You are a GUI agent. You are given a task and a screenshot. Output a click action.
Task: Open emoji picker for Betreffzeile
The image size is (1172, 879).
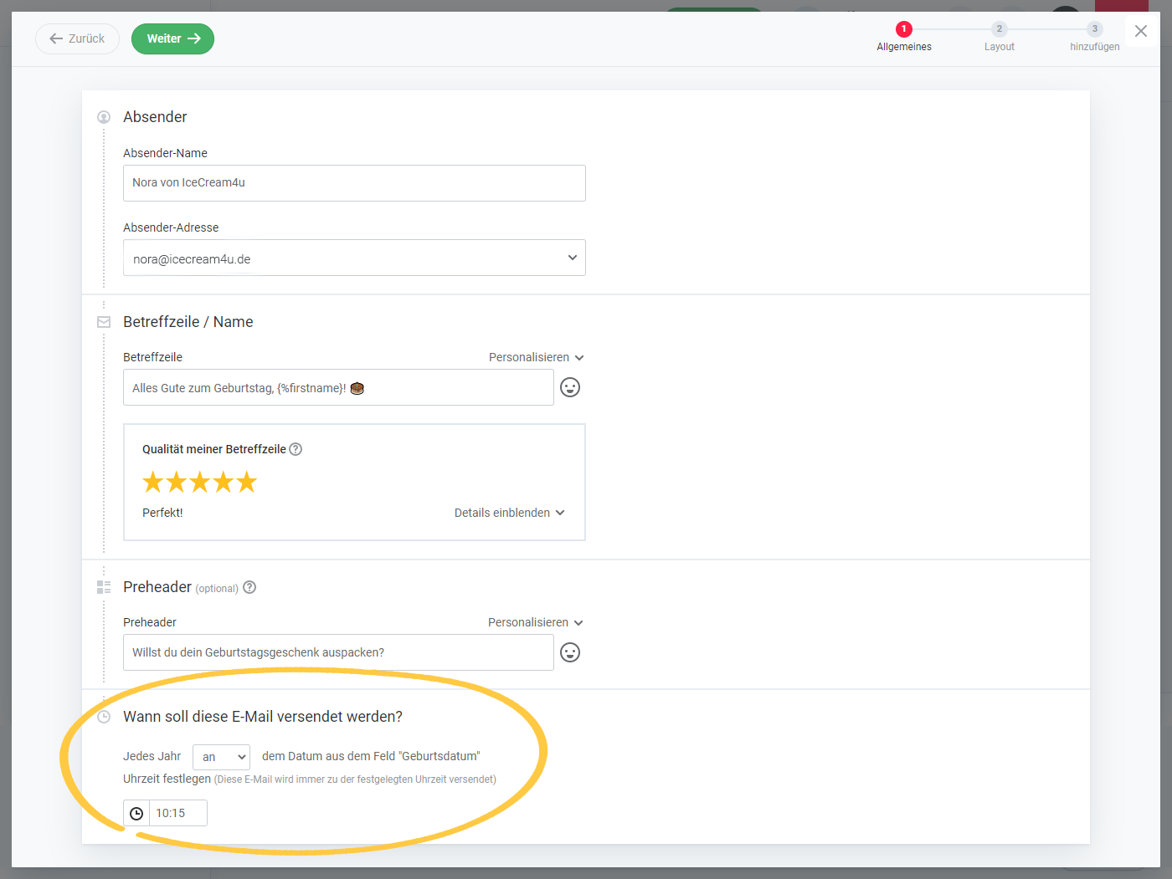point(570,387)
